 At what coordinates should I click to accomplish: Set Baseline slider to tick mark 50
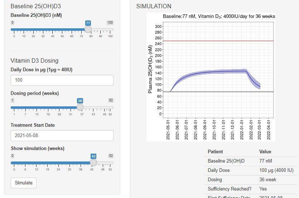click(62, 29)
